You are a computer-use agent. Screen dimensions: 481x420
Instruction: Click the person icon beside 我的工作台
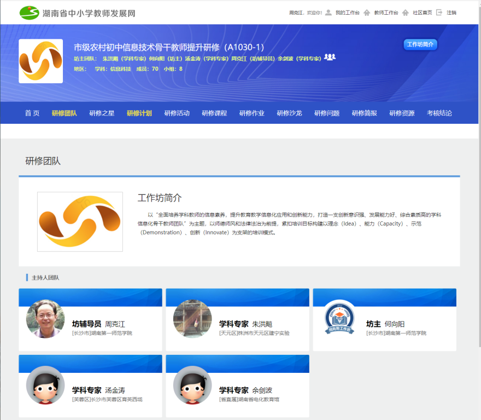coord(329,13)
